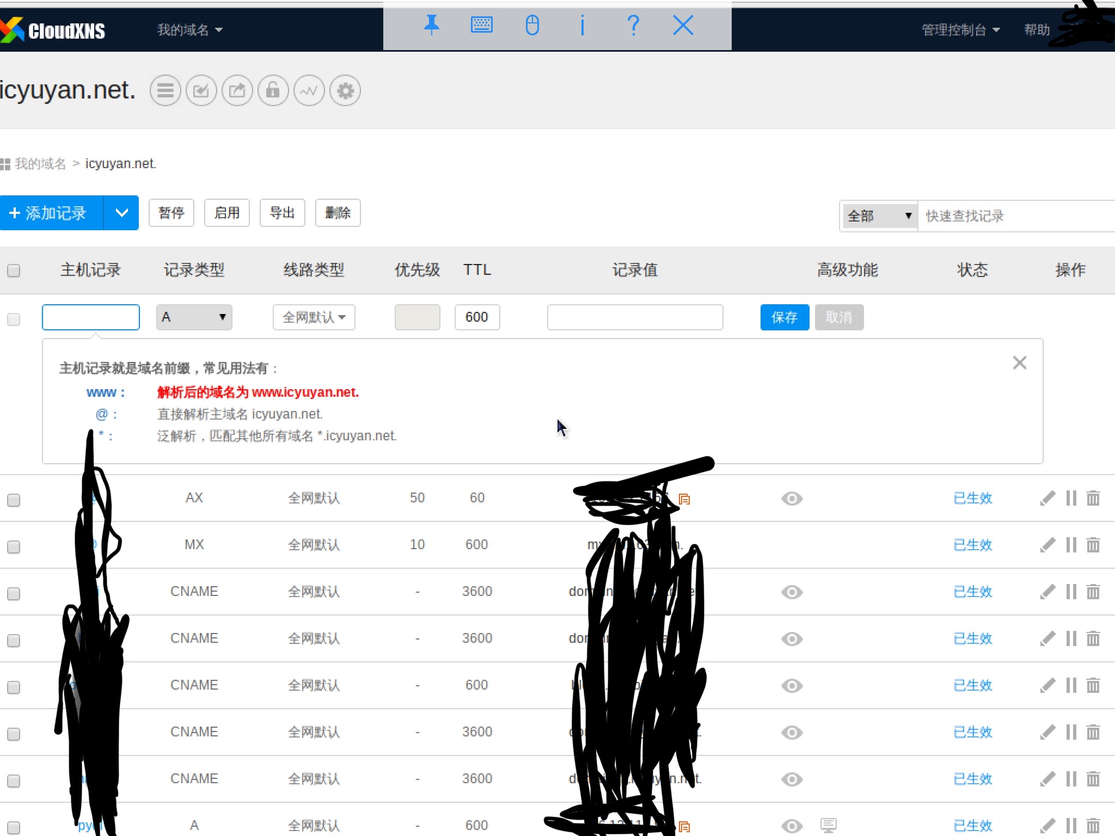Expand the 全网默认 line type dropdown

[314, 317]
